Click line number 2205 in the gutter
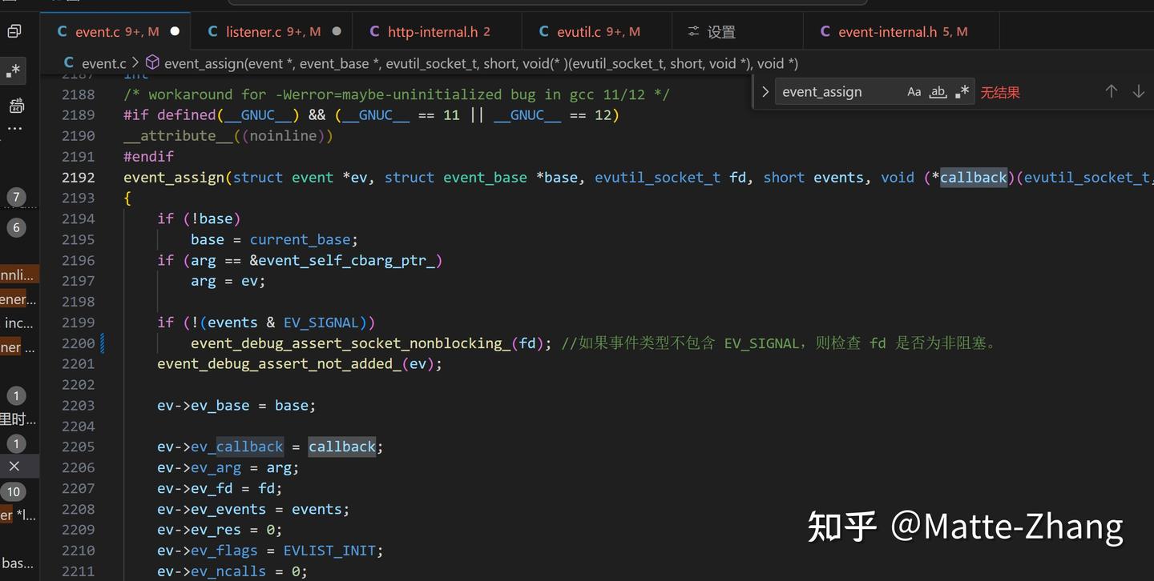Viewport: 1154px width, 581px height. (x=79, y=447)
